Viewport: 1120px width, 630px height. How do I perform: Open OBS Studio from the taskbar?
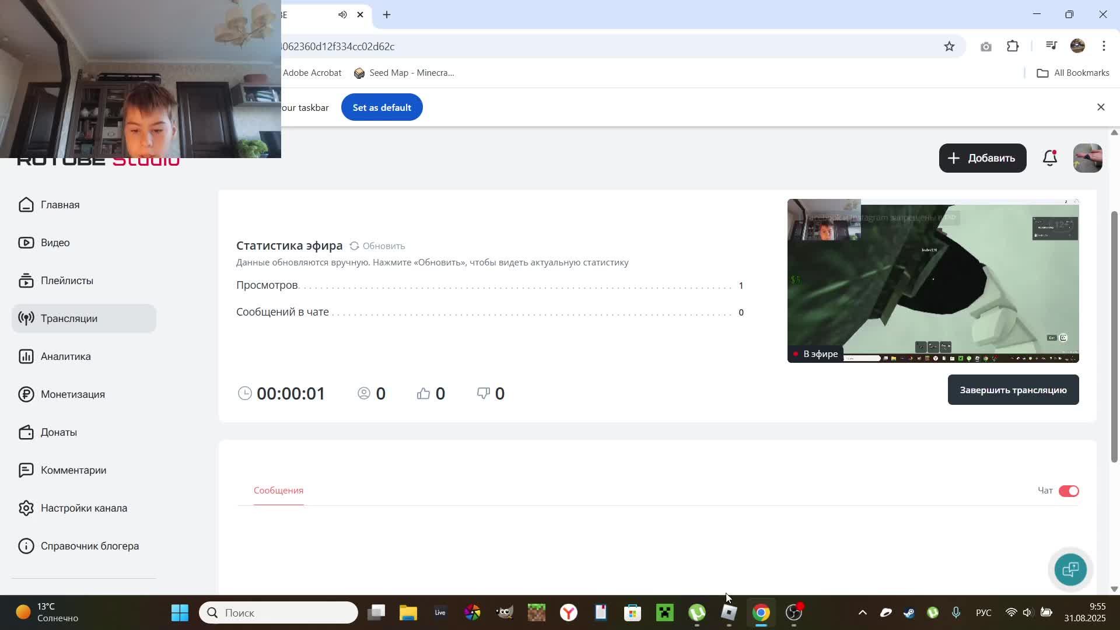coord(793,612)
